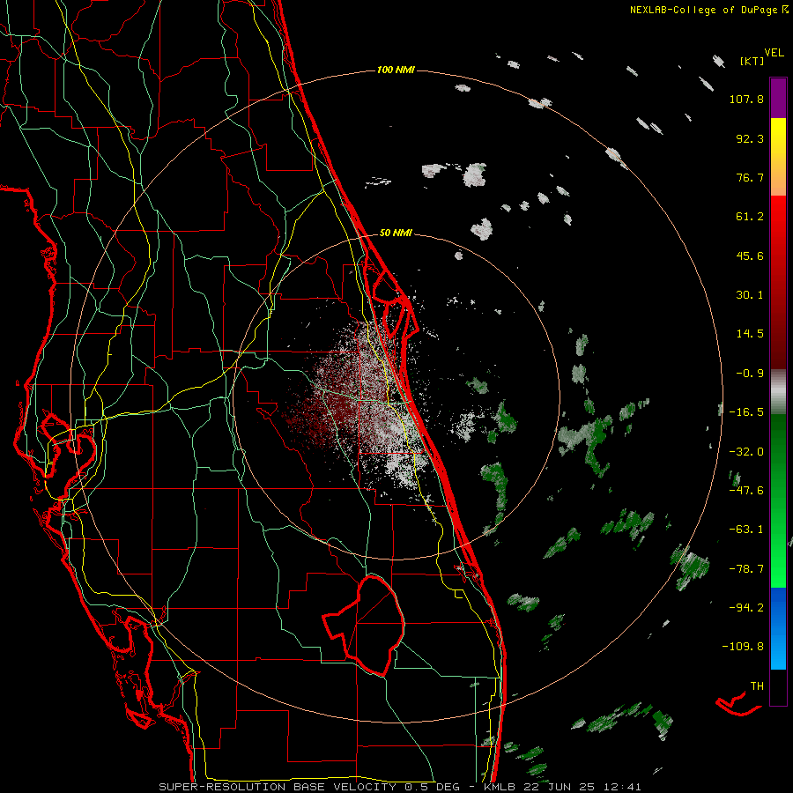This screenshot has width=793, height=793.
Task: Click the 30.1 velocity scale value
Action: (x=750, y=295)
